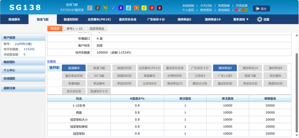Click the grey number 7 result ball

90,8
